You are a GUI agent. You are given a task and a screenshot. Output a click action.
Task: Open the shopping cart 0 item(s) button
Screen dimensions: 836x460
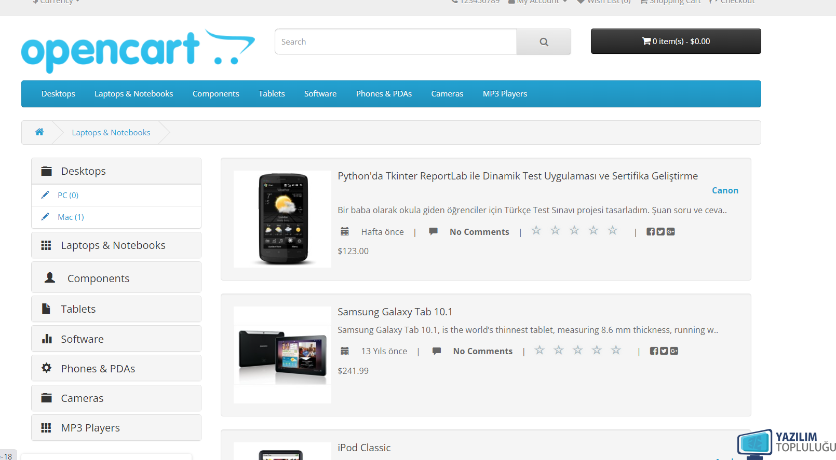[x=676, y=41]
